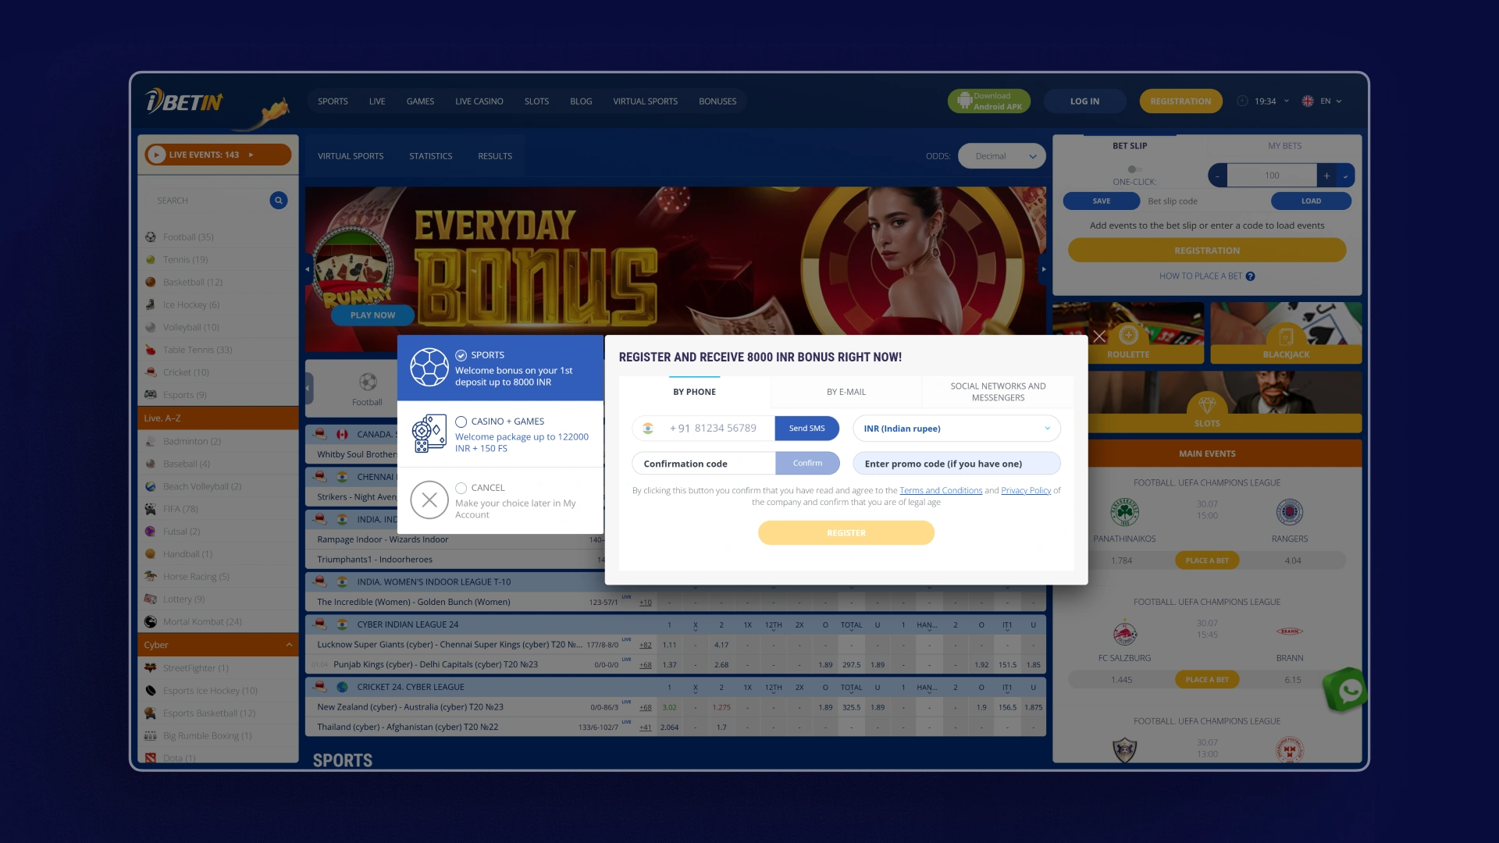1499x843 pixels.
Task: Click the Roulette tile icon
Action: (1128, 335)
